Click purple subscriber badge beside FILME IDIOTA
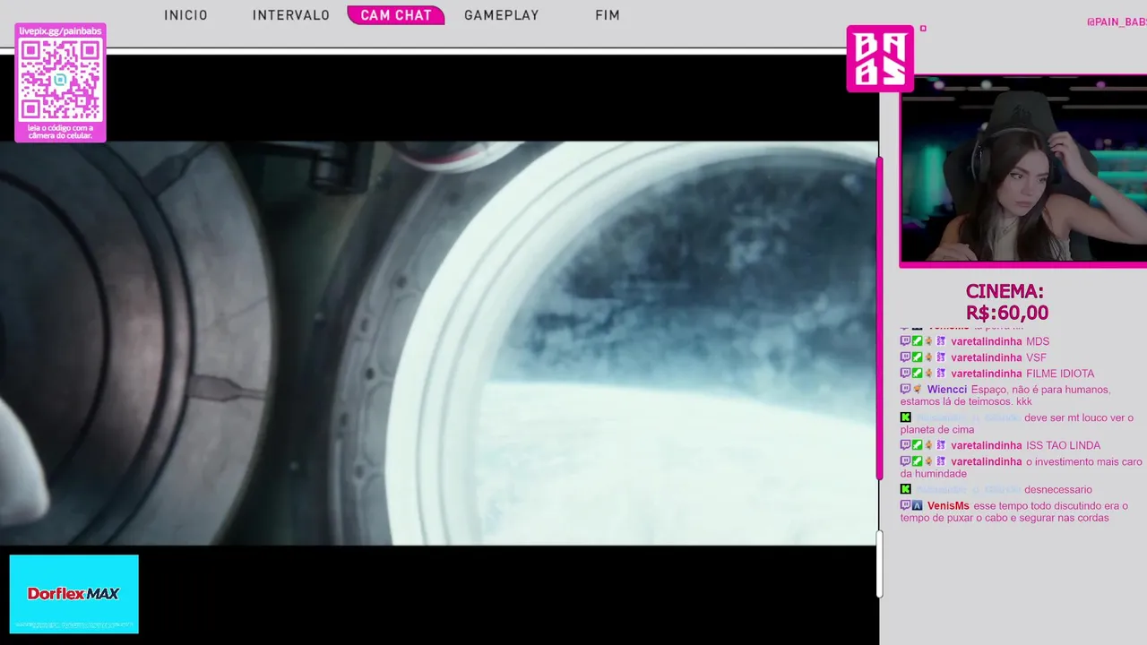The image size is (1147, 645). (941, 374)
